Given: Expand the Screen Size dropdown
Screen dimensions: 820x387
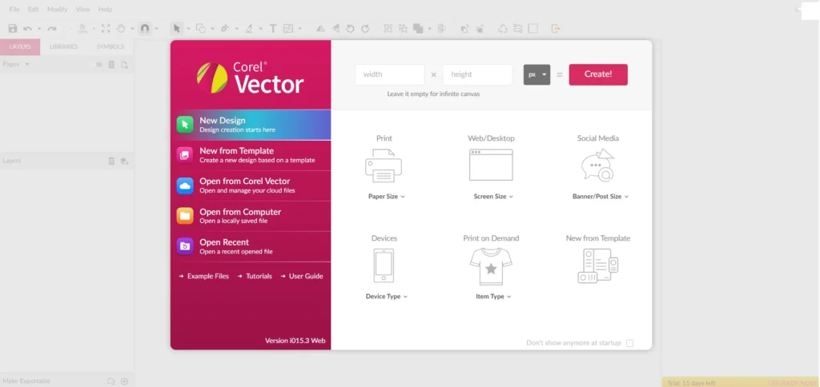Looking at the screenshot, I should point(493,197).
